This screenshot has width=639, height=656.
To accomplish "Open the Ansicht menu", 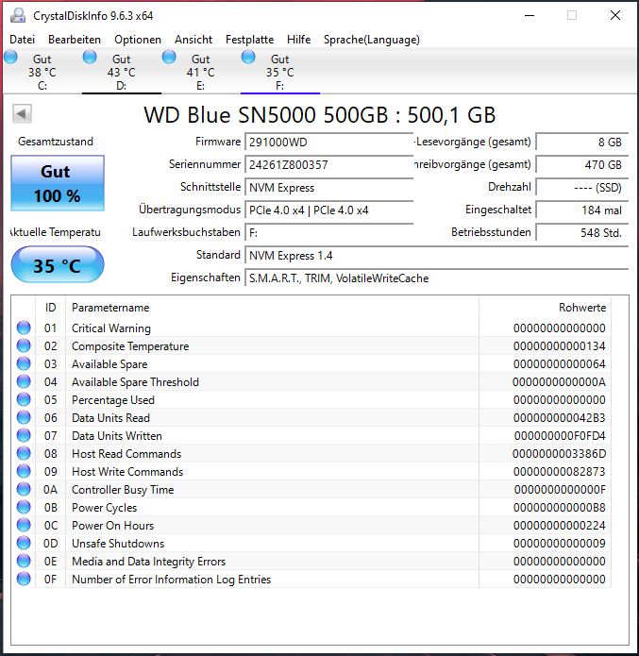I will coord(193,40).
